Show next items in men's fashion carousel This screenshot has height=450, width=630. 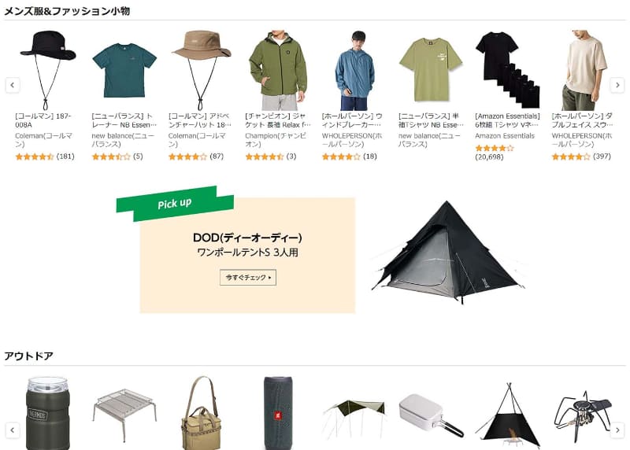(x=617, y=85)
